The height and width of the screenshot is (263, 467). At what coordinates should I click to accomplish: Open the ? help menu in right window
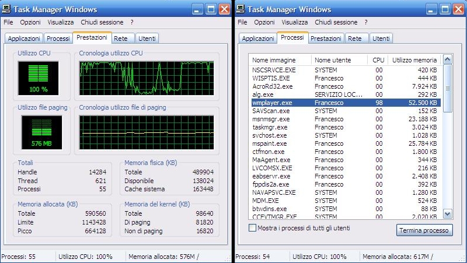pyautogui.click(x=366, y=22)
